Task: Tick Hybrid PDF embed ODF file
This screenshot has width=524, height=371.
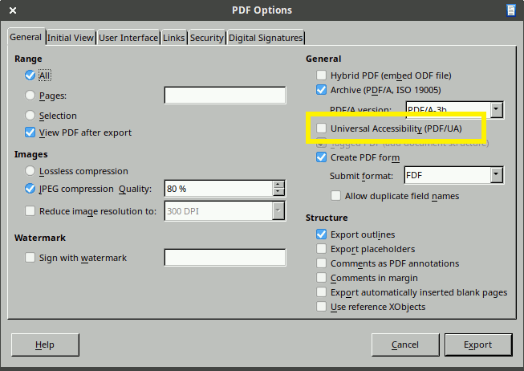Action: (x=322, y=75)
